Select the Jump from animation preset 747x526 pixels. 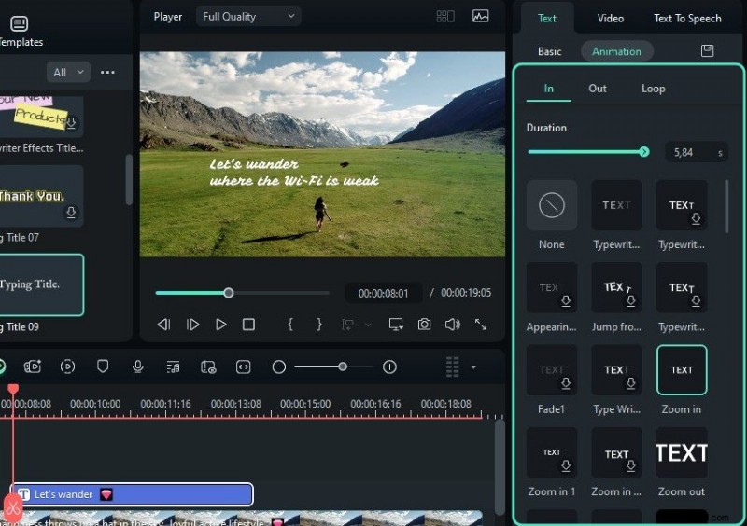click(x=616, y=287)
